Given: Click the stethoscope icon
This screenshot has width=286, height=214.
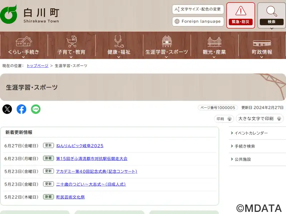Looking at the screenshot, I should click(x=119, y=41).
